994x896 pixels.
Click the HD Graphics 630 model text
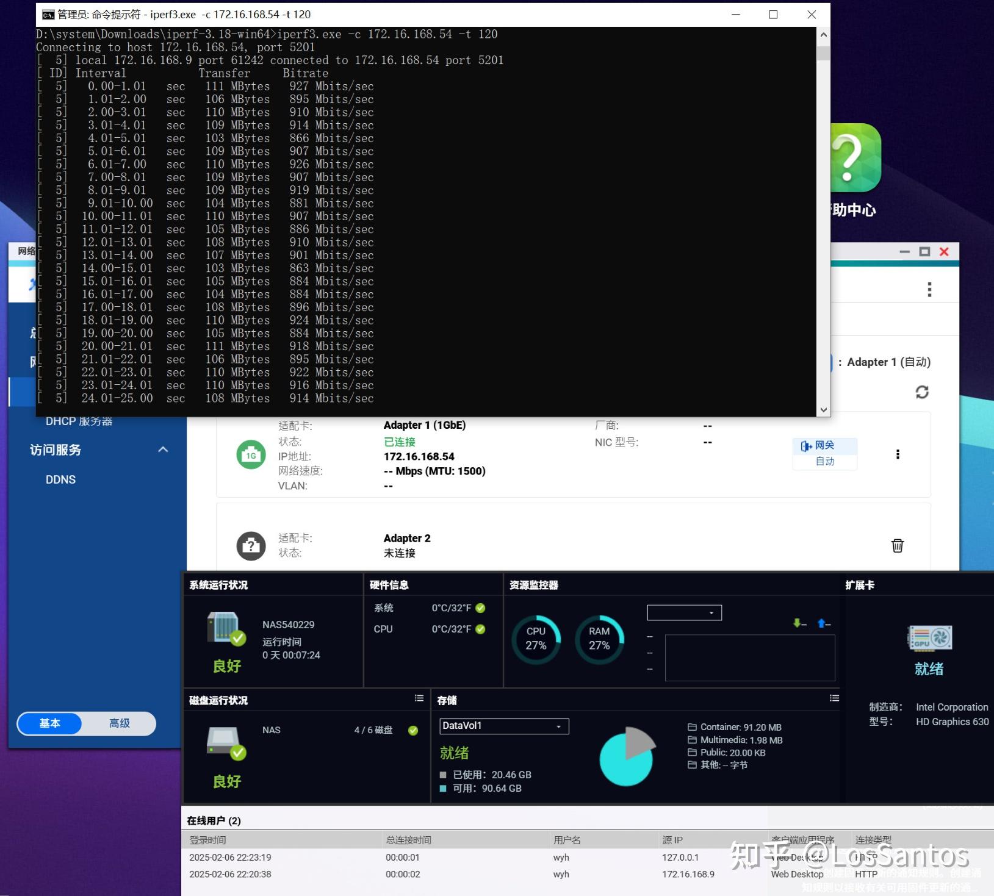[x=952, y=722]
